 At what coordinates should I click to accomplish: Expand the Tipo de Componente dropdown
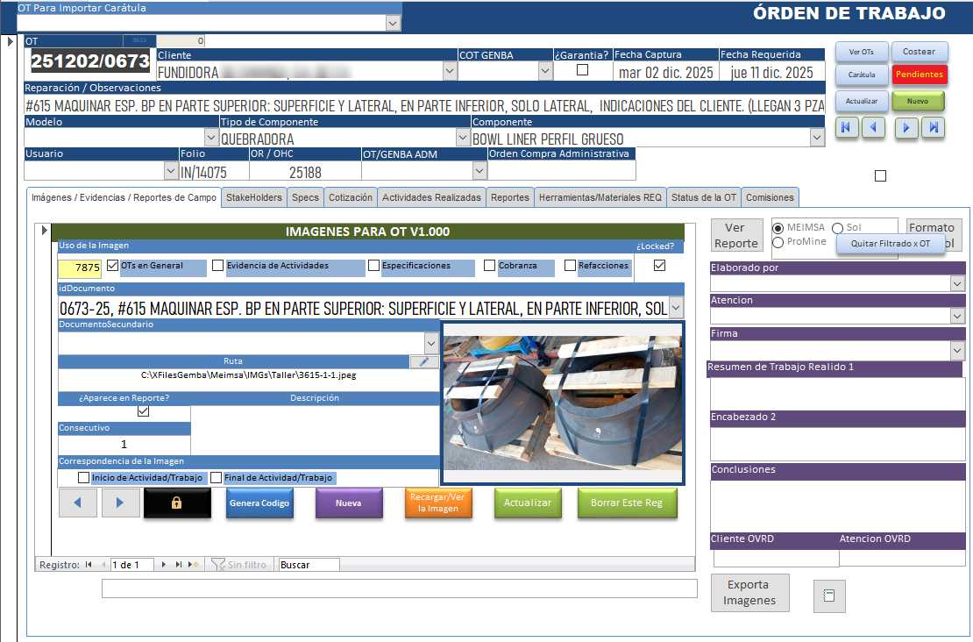[463, 138]
